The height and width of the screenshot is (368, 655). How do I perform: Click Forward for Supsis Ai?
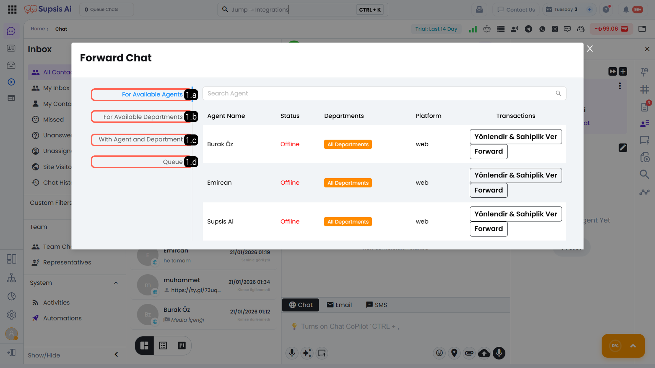488,229
